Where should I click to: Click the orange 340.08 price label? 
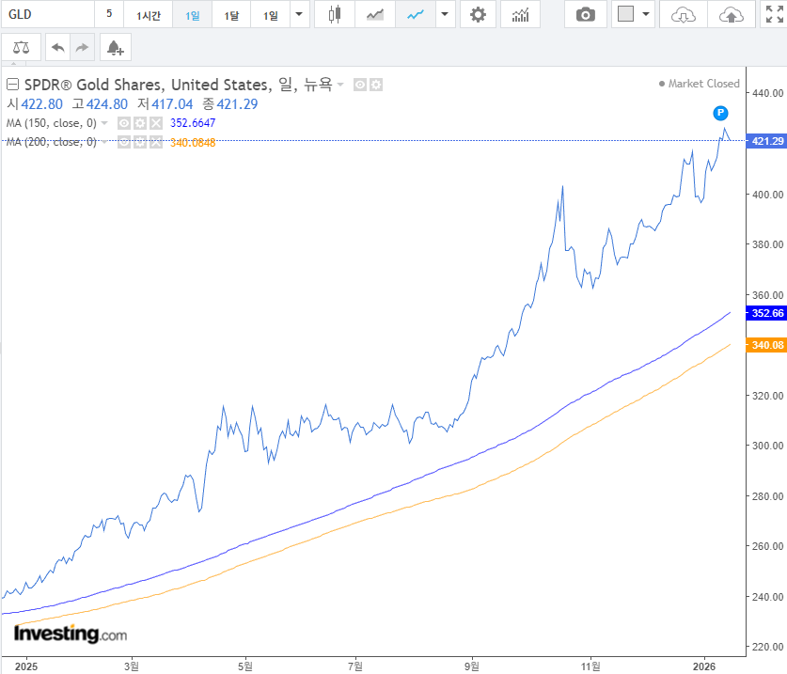click(x=767, y=345)
